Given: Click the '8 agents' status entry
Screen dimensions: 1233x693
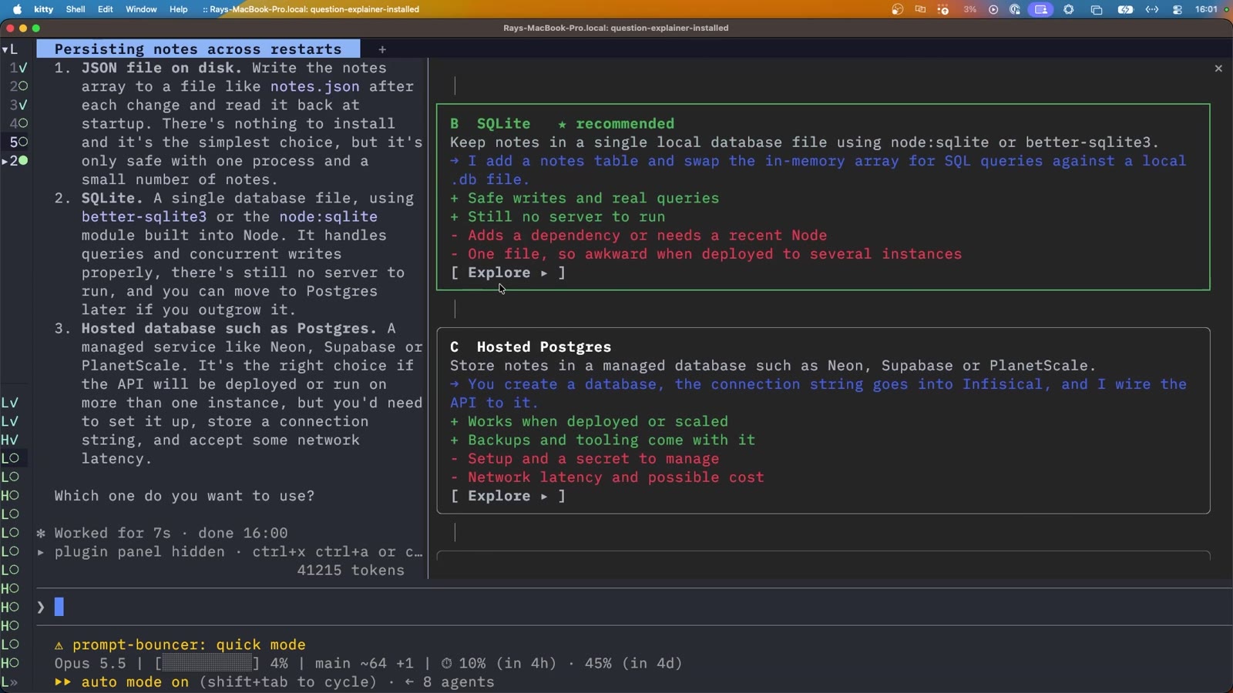Looking at the screenshot, I should [x=449, y=681].
